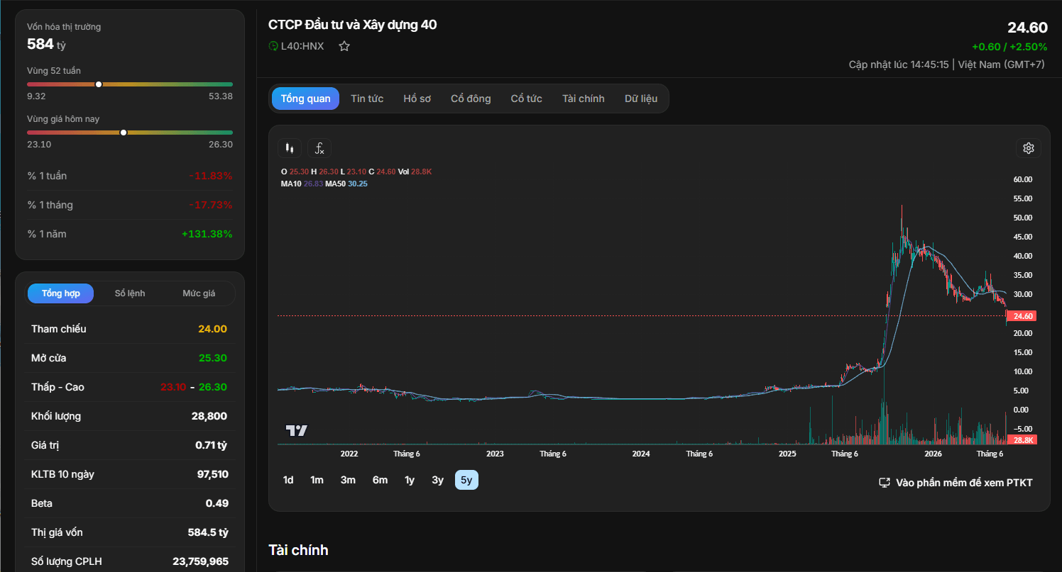The height and width of the screenshot is (572, 1062).
Task: Open the indicators fx menu
Action: tap(319, 148)
